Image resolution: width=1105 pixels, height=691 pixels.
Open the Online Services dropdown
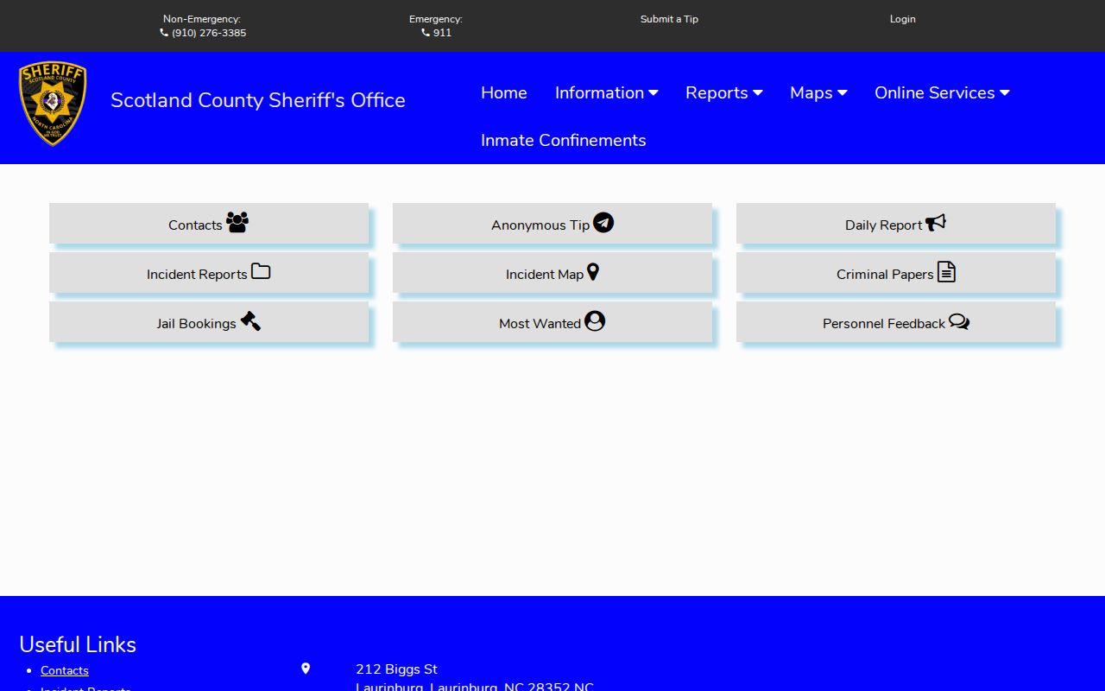942,92
